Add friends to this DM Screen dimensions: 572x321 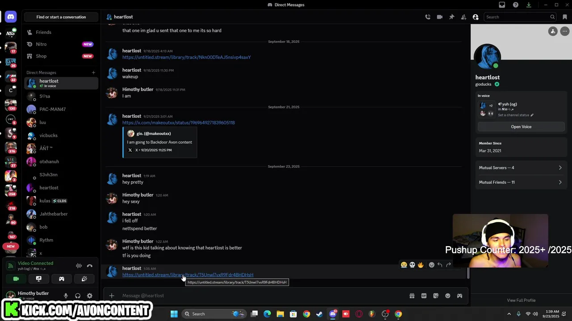[x=463, y=17]
